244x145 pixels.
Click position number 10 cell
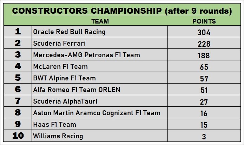18,136
